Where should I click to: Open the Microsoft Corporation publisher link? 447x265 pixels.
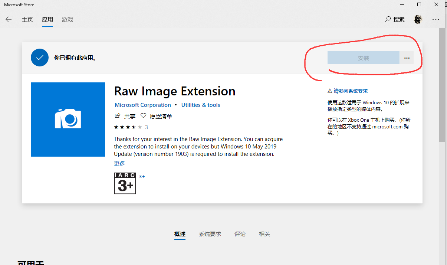142,105
